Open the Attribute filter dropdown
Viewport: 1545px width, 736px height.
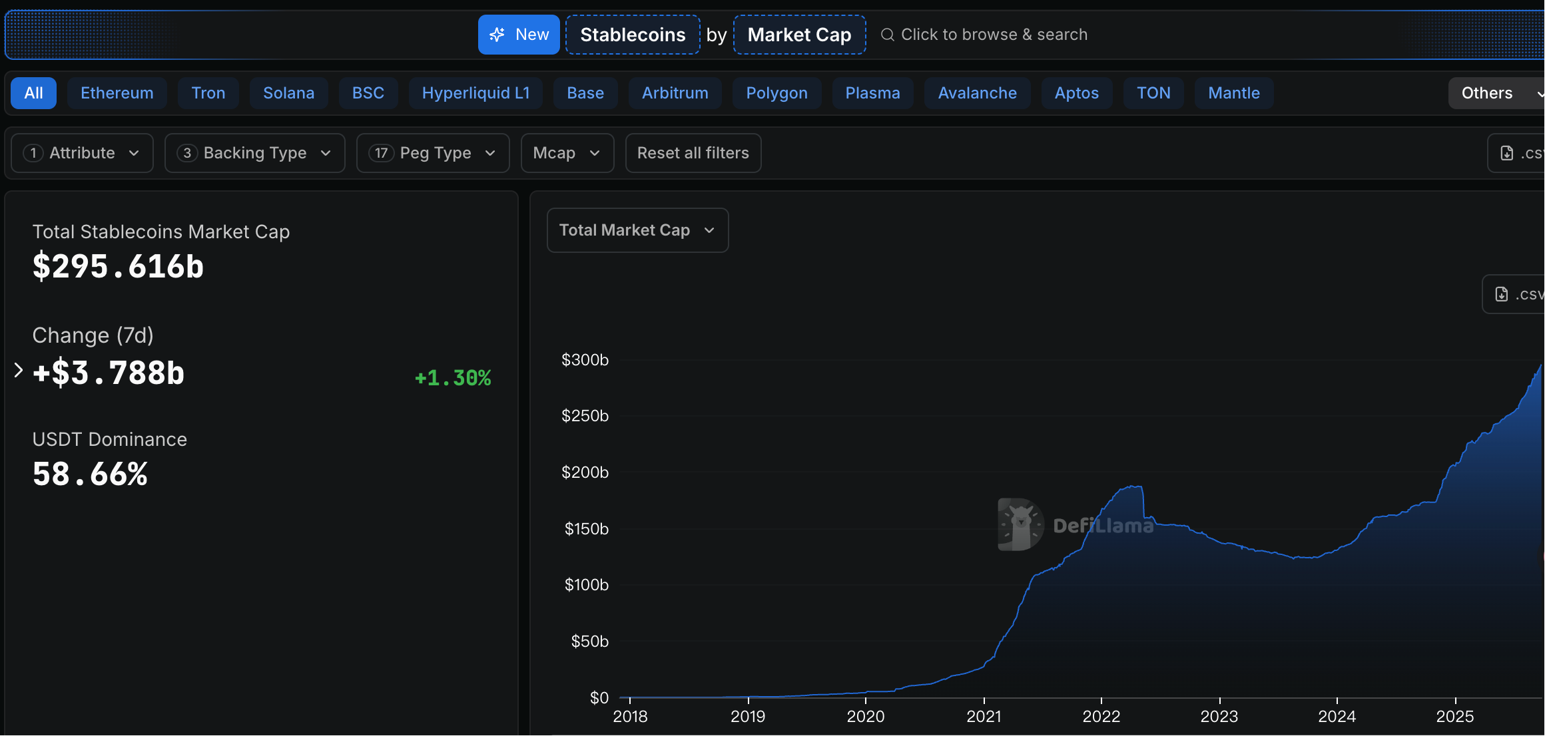pyautogui.click(x=83, y=153)
